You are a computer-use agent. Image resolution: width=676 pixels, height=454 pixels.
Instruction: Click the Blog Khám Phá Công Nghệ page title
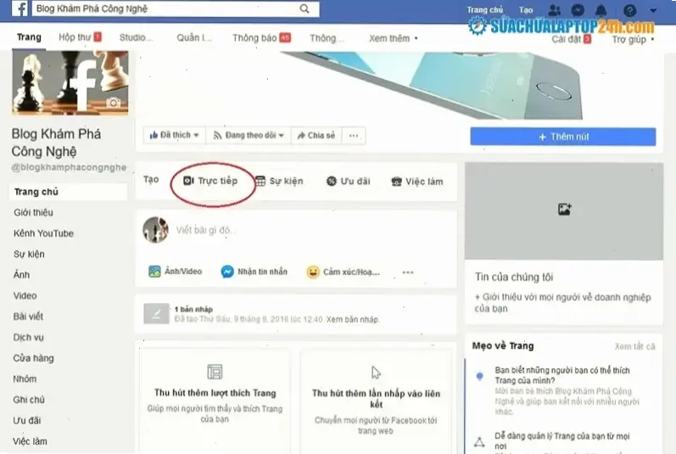point(56,143)
